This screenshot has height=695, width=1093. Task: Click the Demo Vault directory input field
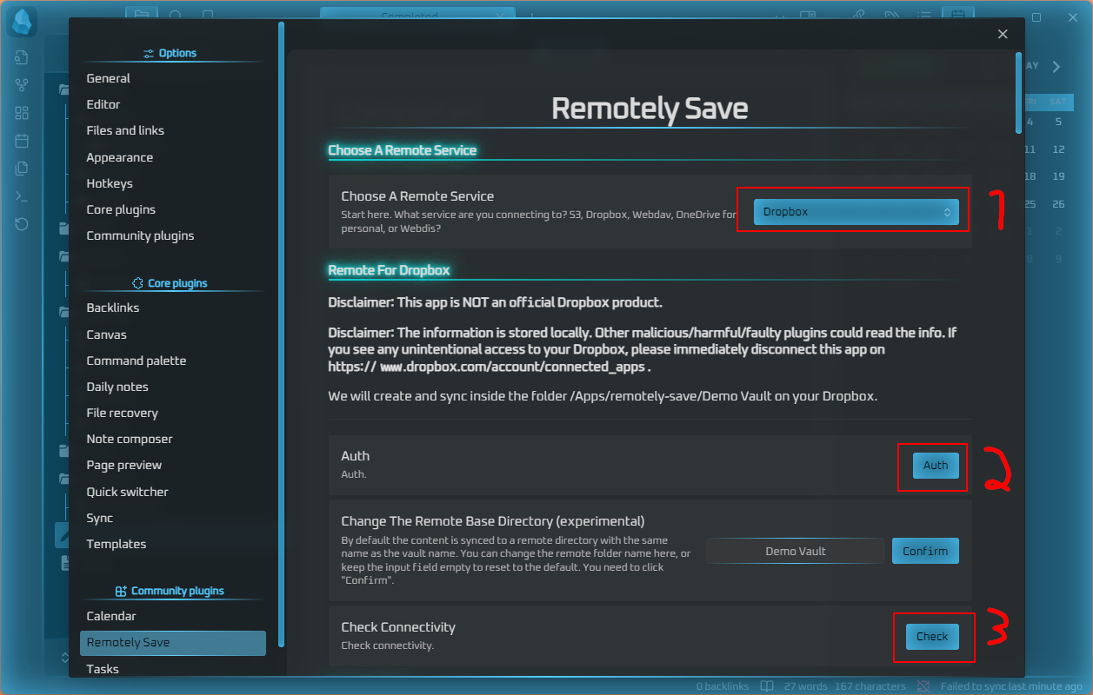pyautogui.click(x=796, y=551)
